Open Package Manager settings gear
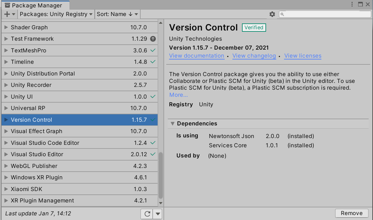The height and width of the screenshot is (220, 373). tap(272, 14)
